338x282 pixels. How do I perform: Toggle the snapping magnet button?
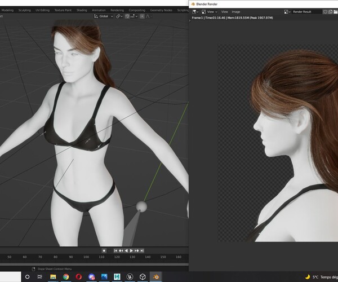click(x=127, y=16)
